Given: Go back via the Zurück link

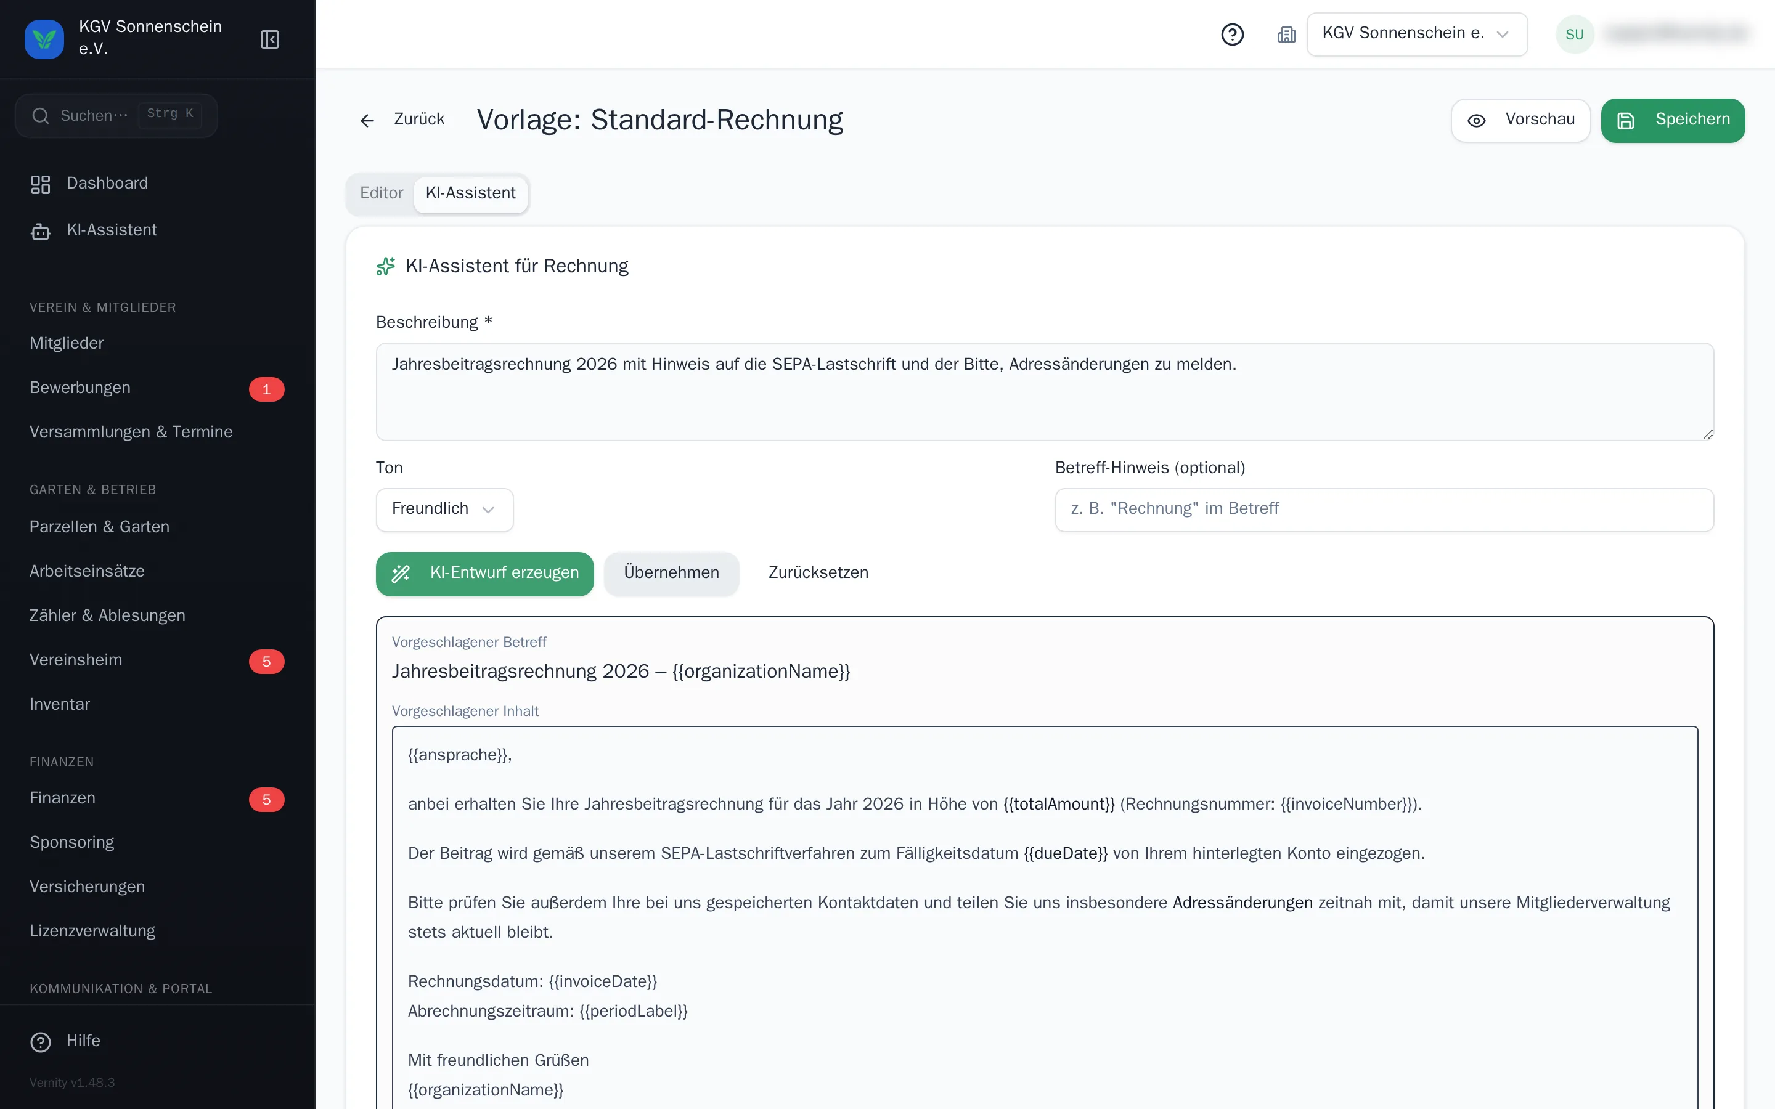Looking at the screenshot, I should click(x=402, y=120).
